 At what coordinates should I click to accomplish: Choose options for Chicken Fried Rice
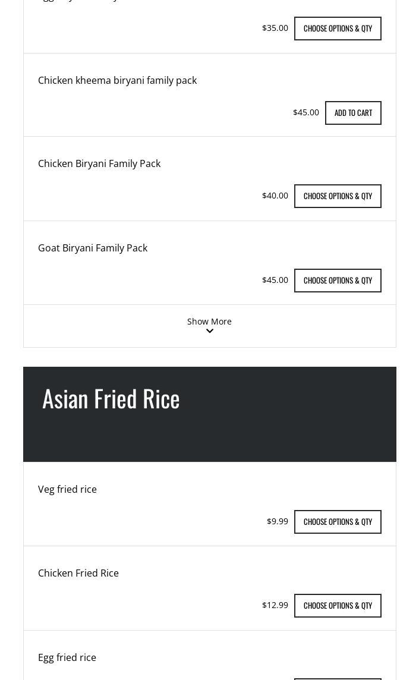(338, 606)
